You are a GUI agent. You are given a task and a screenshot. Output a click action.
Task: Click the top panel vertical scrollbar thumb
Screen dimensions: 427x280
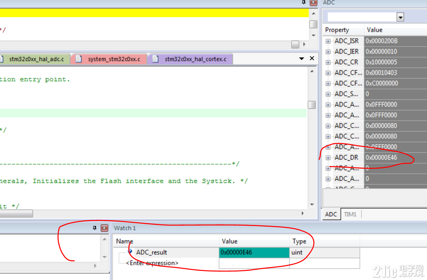click(313, 24)
